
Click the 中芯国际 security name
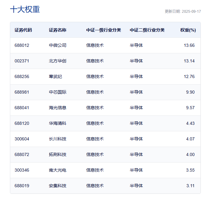[58, 92]
